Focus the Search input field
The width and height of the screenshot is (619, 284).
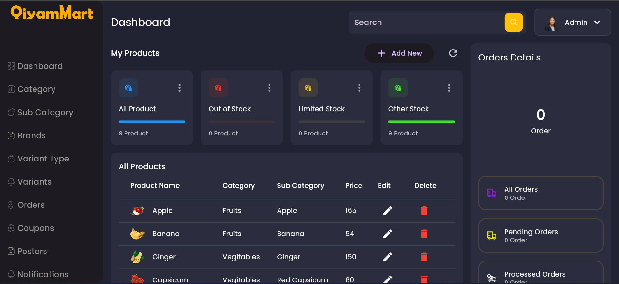(427, 22)
